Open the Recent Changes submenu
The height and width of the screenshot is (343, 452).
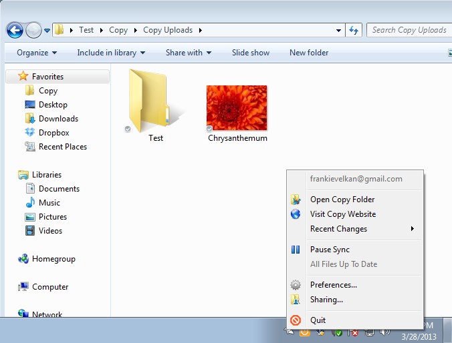(x=338, y=229)
